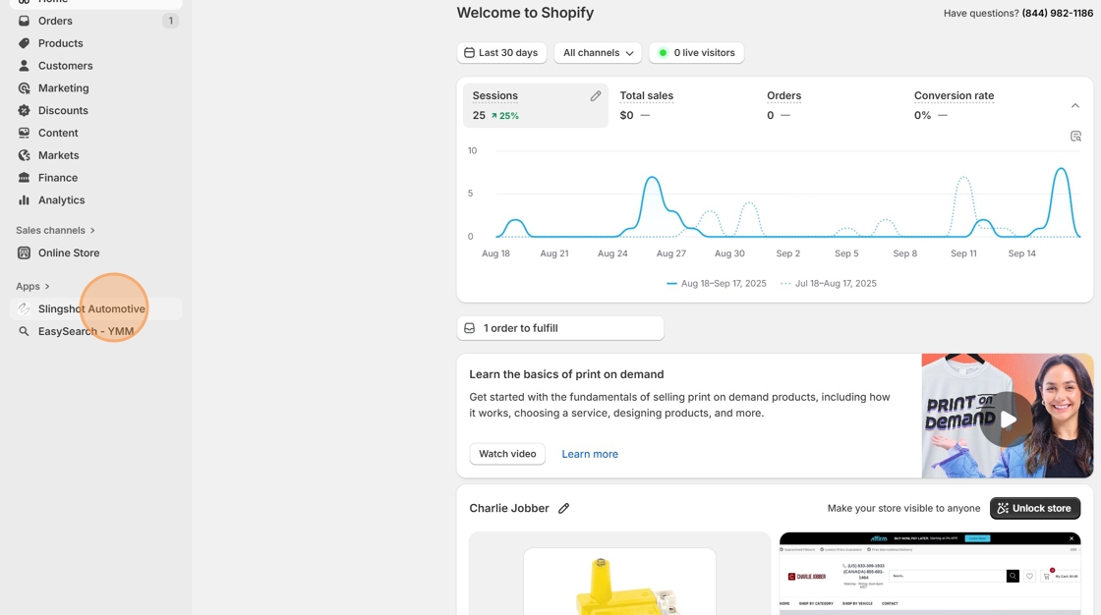Click the Marketing target icon
1101x615 pixels.
coord(24,87)
